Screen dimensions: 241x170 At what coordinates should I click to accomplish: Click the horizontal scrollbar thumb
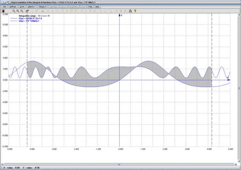119,164
